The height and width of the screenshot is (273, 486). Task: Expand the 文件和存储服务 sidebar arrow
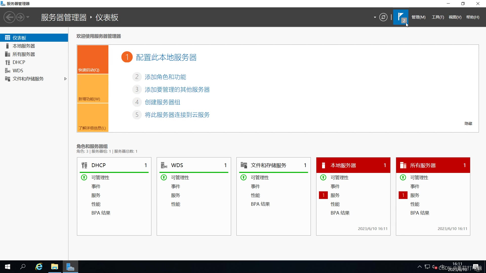65,79
